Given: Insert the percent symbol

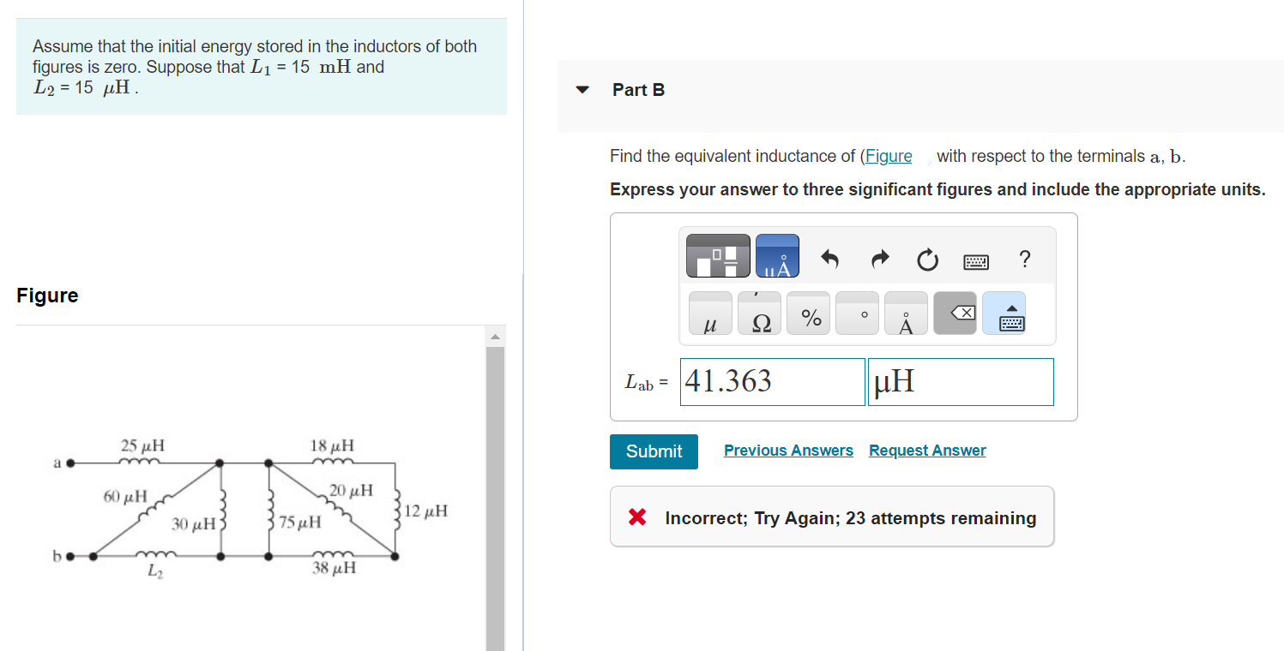Looking at the screenshot, I should (808, 313).
